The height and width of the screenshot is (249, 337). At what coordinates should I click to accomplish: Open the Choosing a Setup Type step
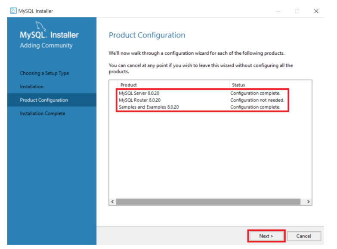coord(44,73)
